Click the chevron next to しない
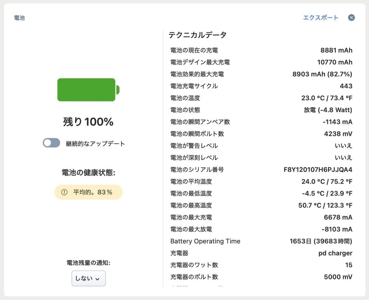369x300 pixels. tap(97, 278)
